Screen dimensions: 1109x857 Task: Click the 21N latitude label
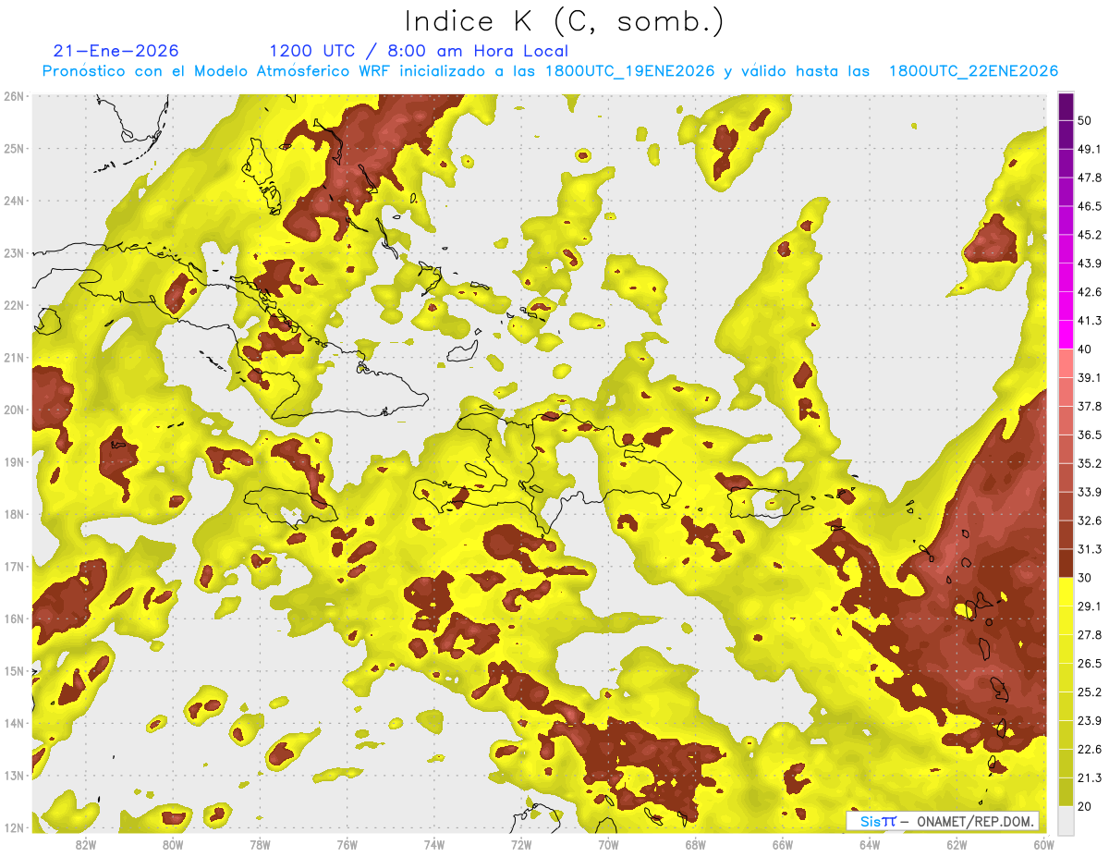pos(14,357)
